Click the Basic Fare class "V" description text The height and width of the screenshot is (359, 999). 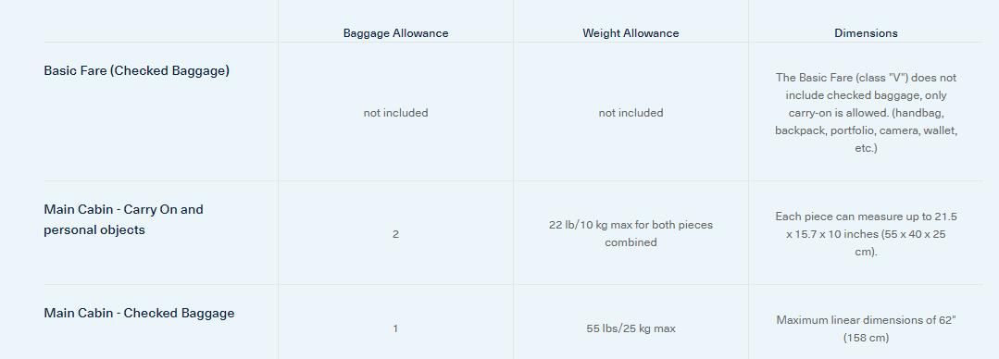click(x=866, y=113)
